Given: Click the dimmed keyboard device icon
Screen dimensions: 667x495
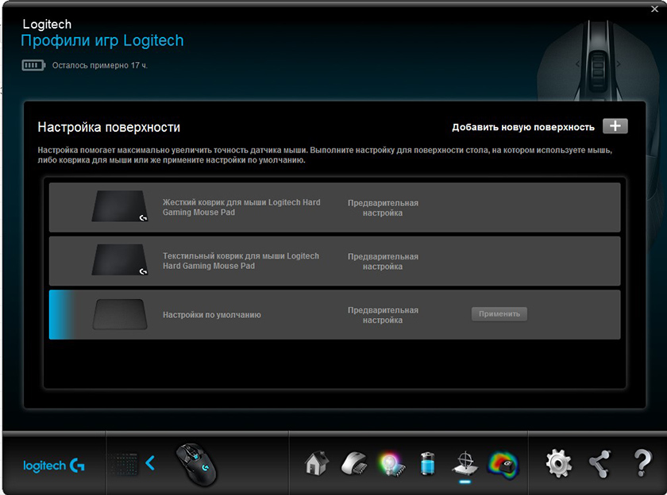Looking at the screenshot, I should coord(122,463).
